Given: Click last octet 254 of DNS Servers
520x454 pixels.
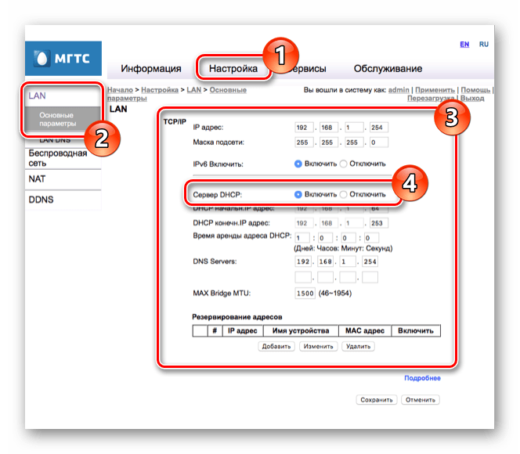Looking at the screenshot, I should 370,261.
